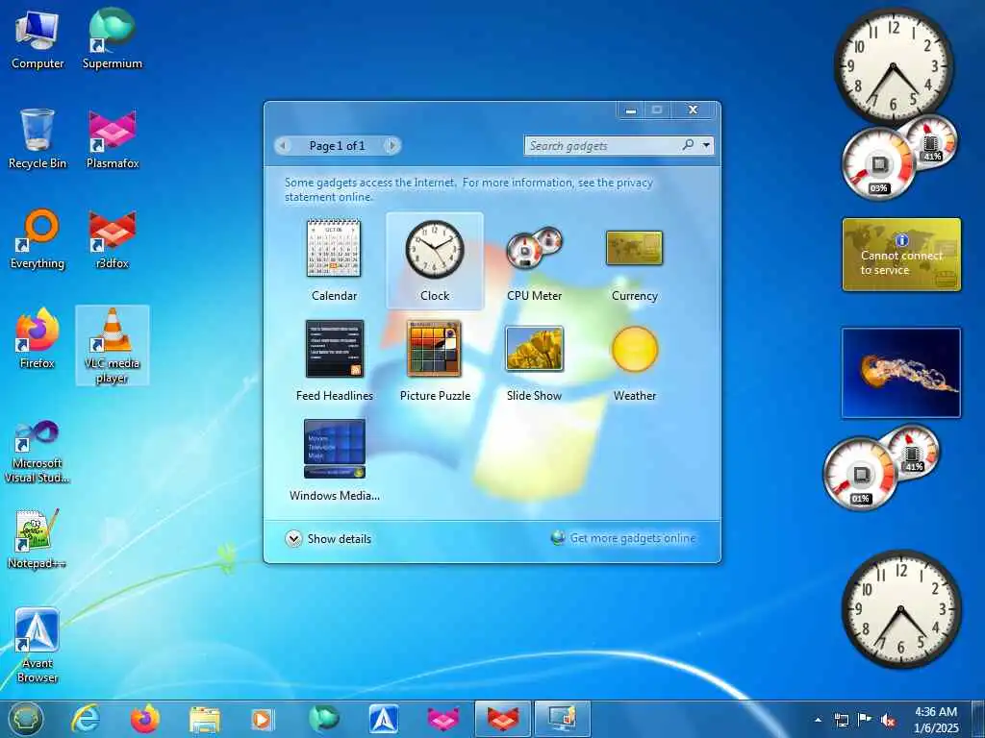This screenshot has height=738, width=985.
Task: Open the Computer desktop icon
Action: pyautogui.click(x=38, y=40)
